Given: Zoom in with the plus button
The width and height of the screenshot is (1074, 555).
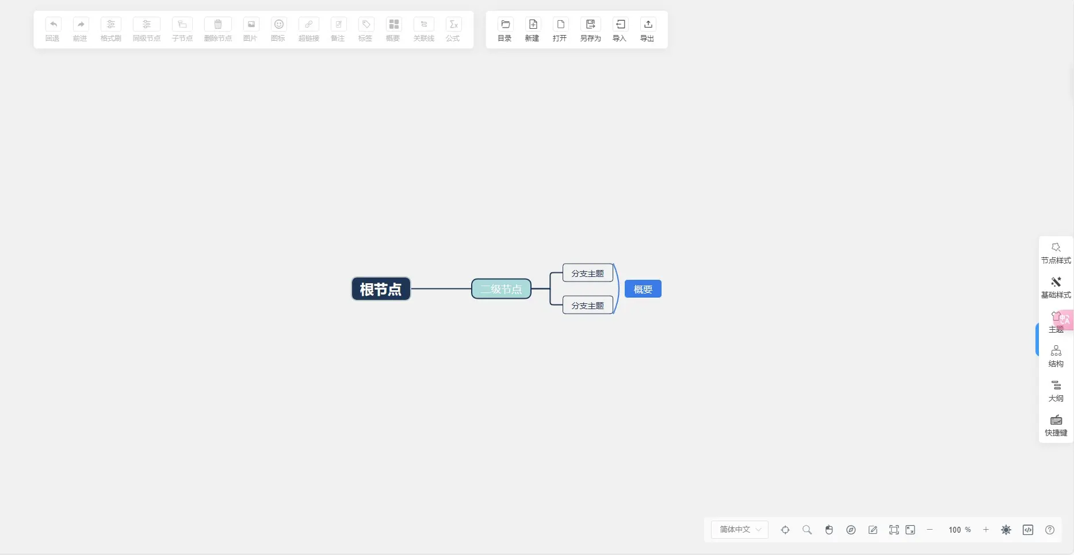Looking at the screenshot, I should click(x=985, y=530).
